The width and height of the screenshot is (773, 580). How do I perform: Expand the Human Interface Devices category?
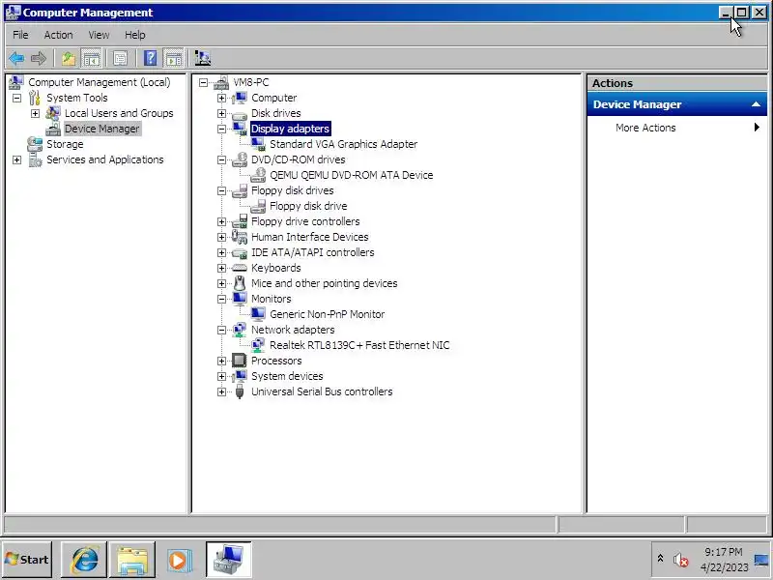(x=221, y=237)
